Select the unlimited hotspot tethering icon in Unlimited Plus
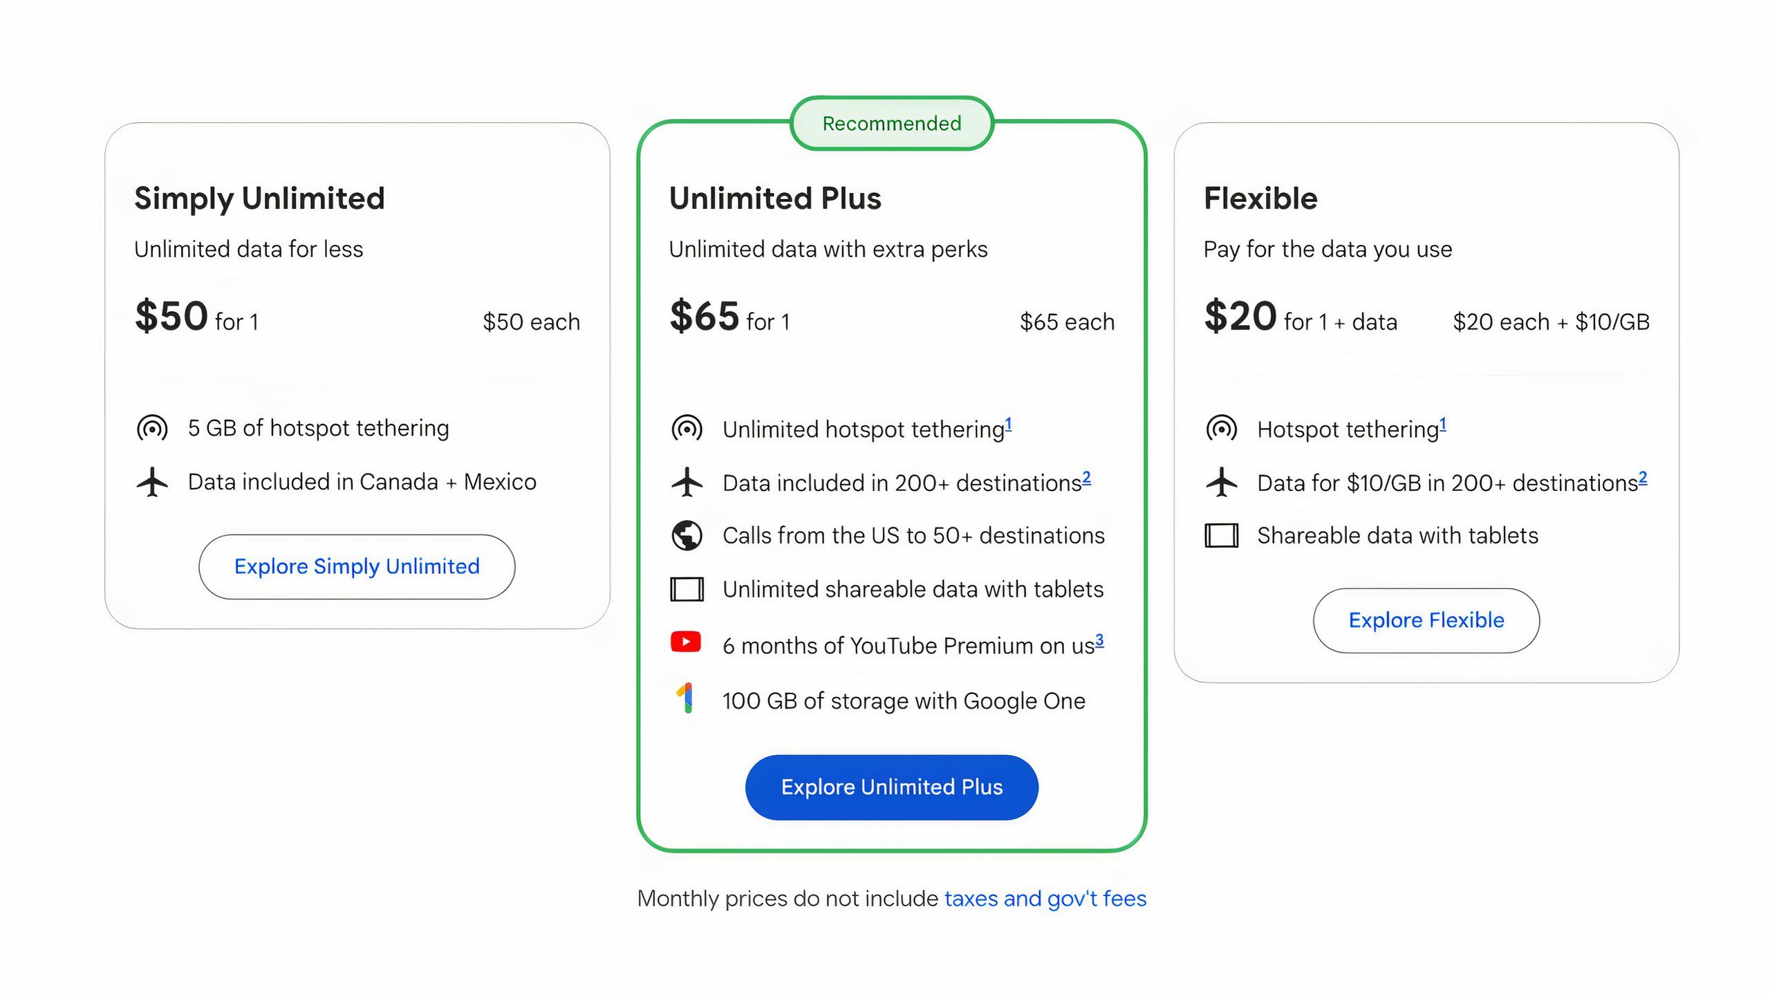This screenshot has width=1770, height=995. [x=687, y=428]
